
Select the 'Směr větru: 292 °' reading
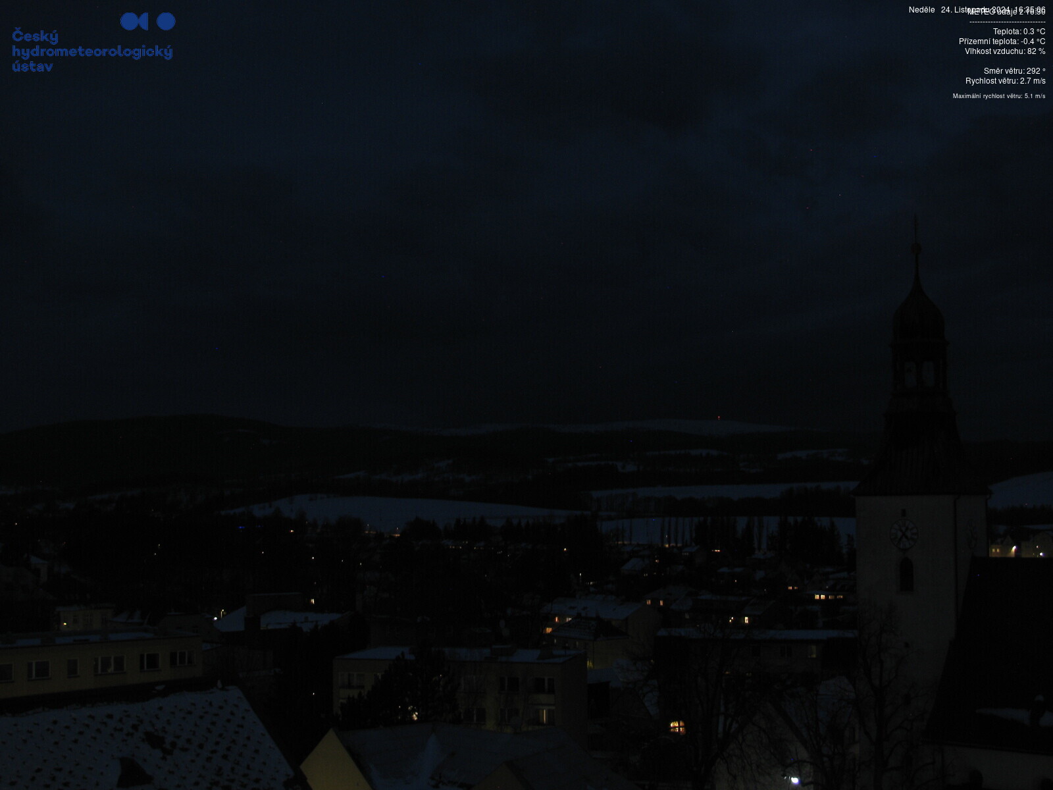pos(1014,71)
